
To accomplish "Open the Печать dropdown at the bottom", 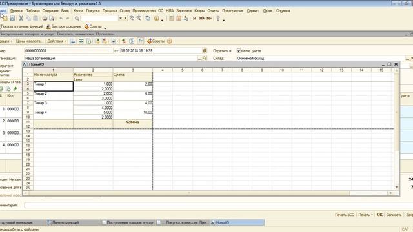I will pos(366,215).
